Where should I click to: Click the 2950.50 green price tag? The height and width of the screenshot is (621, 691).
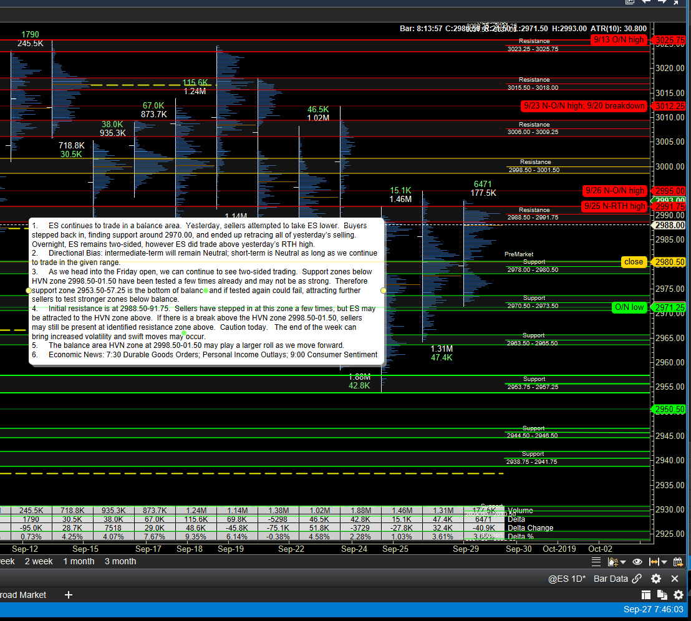point(670,410)
